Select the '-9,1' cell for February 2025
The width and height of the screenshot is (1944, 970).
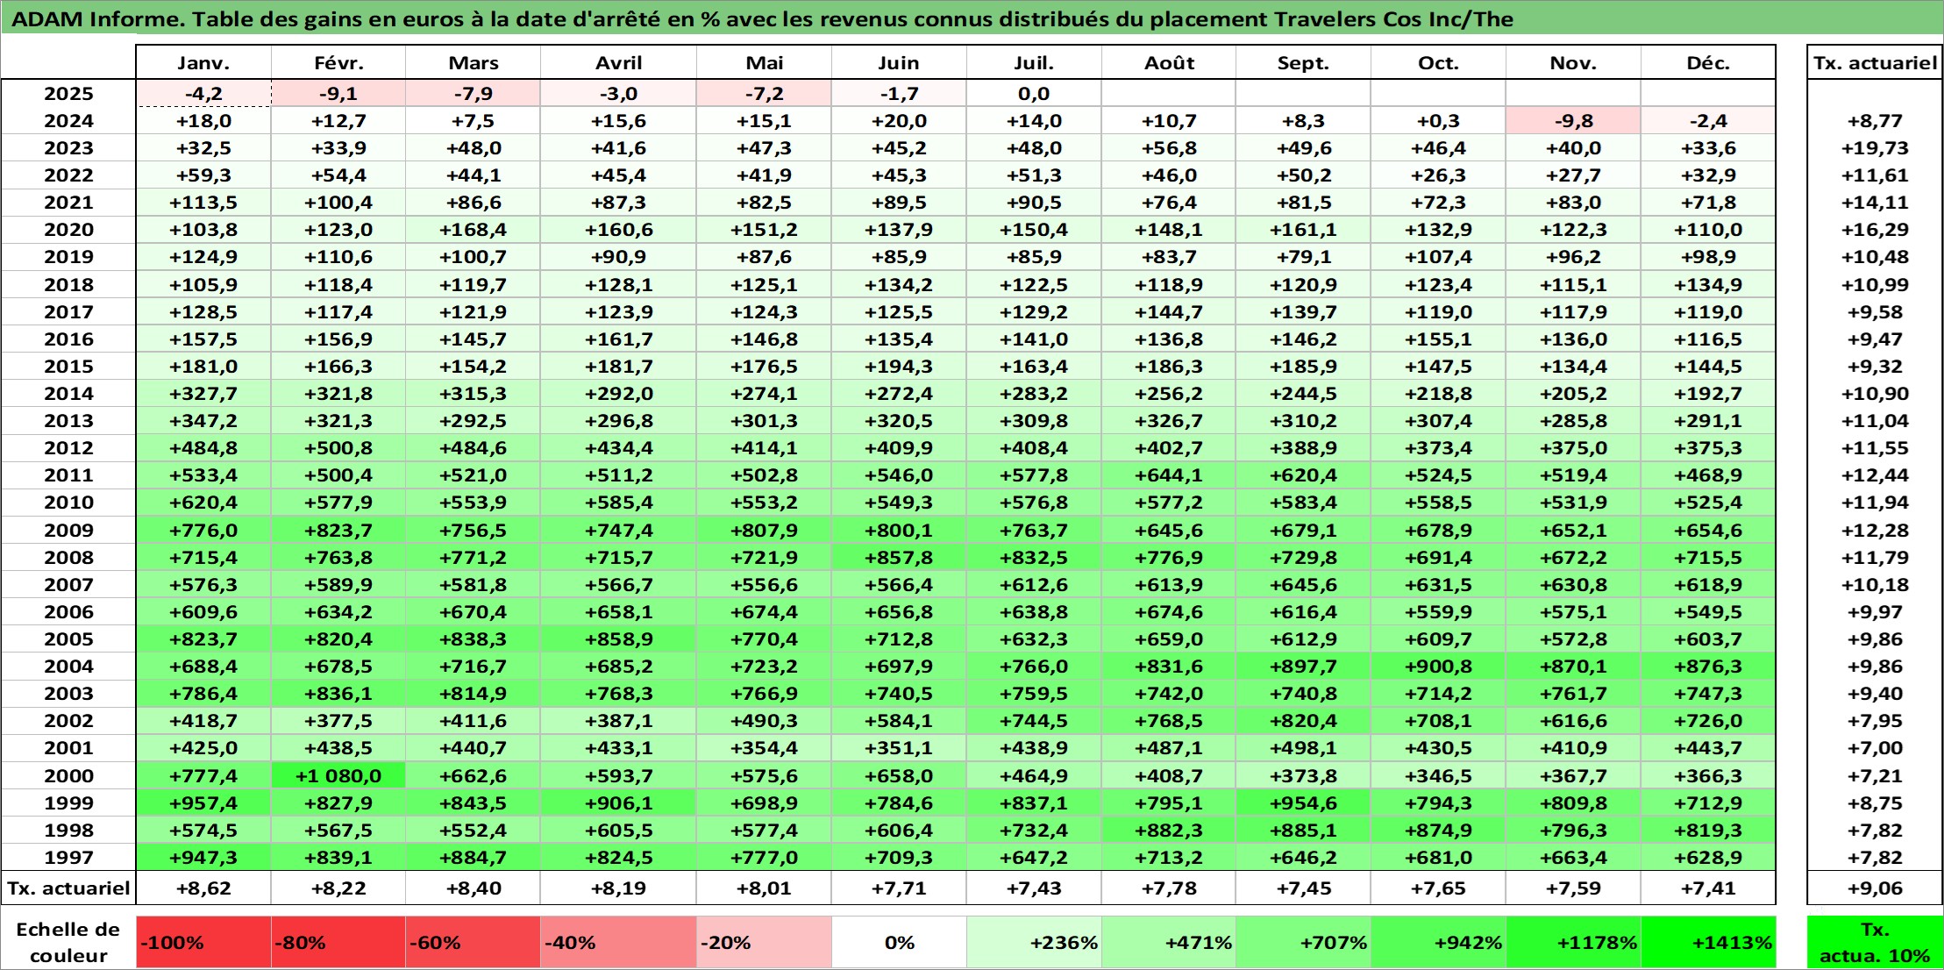pyautogui.click(x=338, y=94)
